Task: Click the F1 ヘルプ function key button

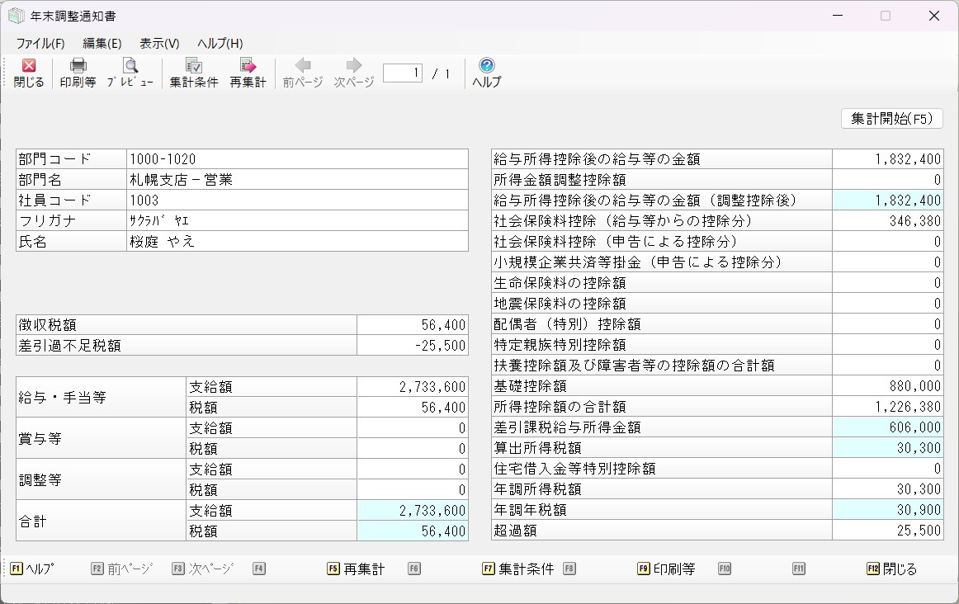Action: tap(33, 569)
